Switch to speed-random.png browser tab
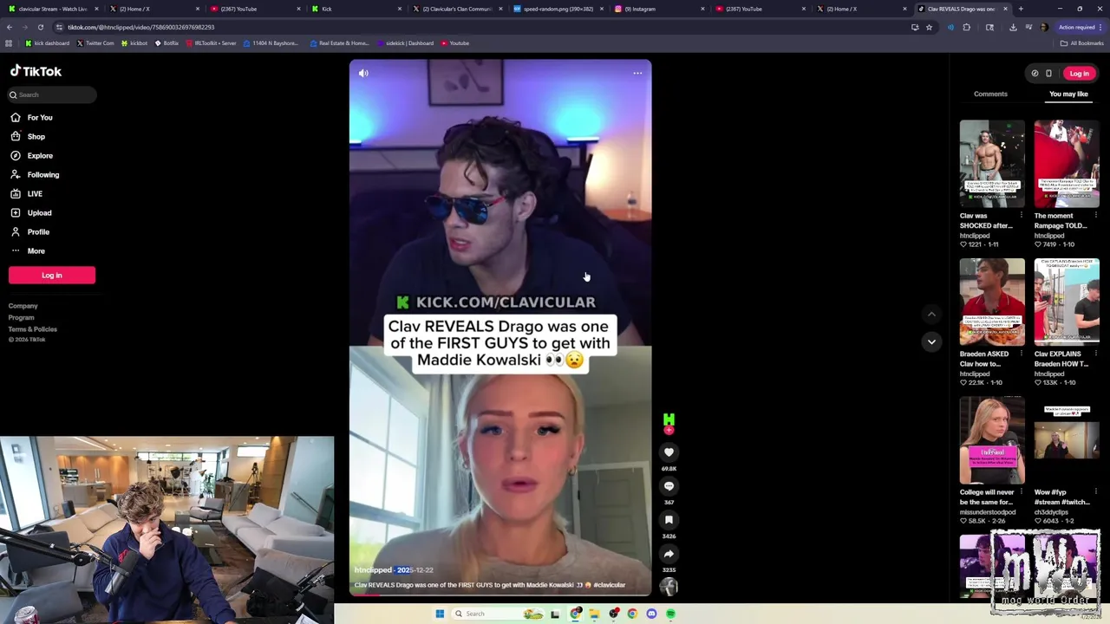Image resolution: width=1110 pixels, height=624 pixels. [x=556, y=9]
